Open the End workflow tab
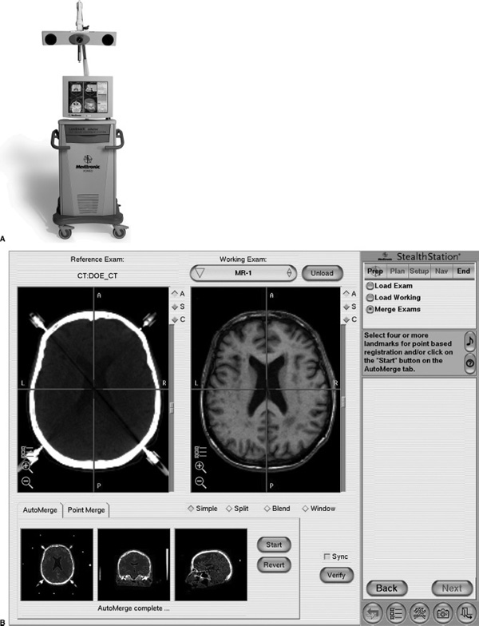 point(463,271)
